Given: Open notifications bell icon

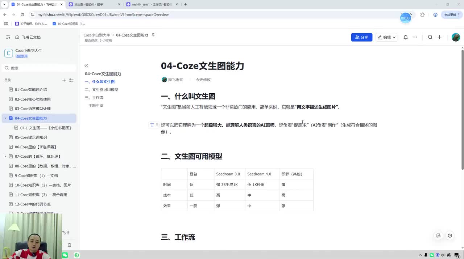Looking at the screenshot, I should 406,37.
